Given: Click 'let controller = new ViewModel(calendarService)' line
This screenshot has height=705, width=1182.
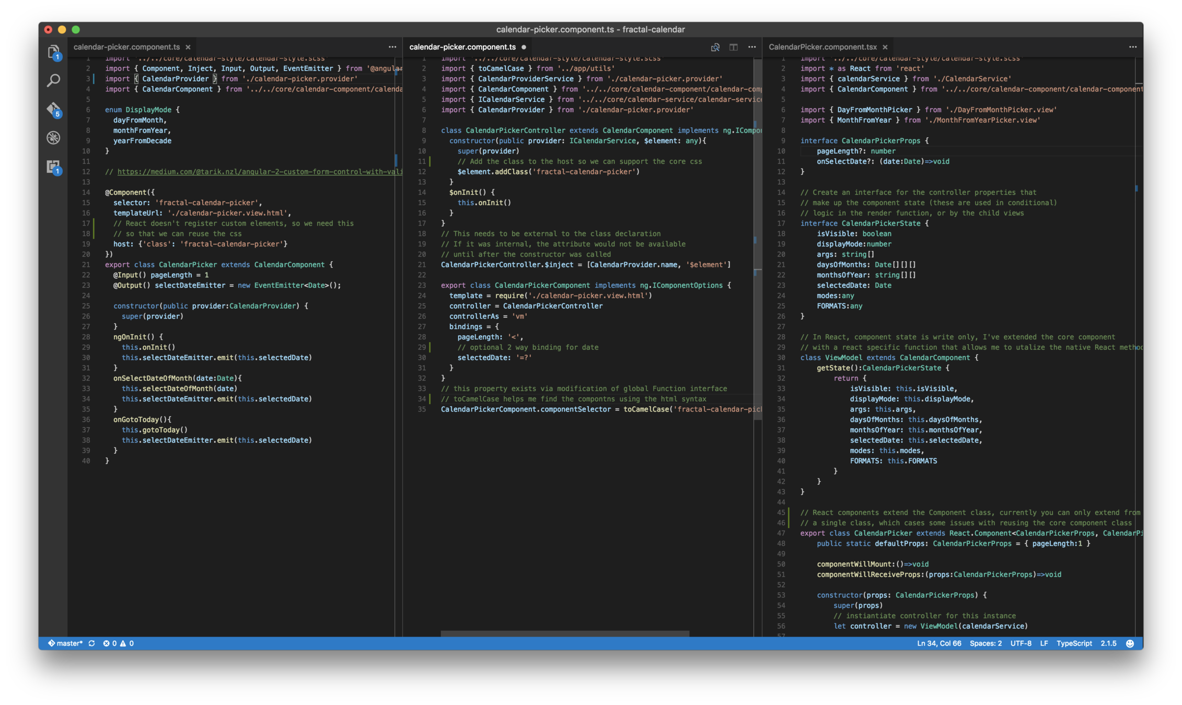Looking at the screenshot, I should (930, 626).
